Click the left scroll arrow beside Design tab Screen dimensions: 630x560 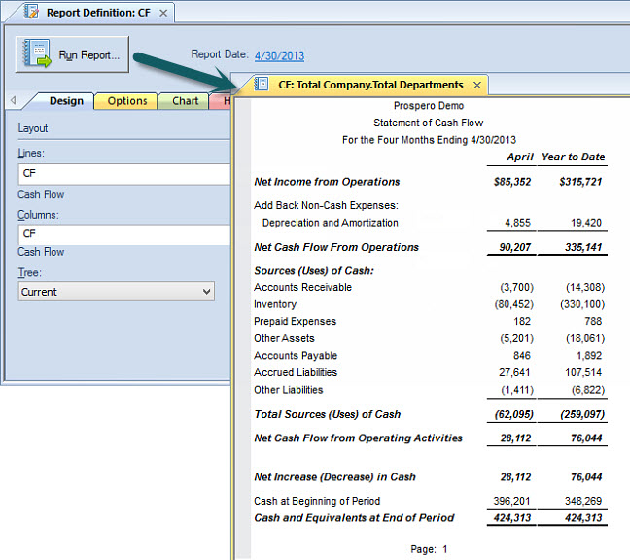[13, 101]
